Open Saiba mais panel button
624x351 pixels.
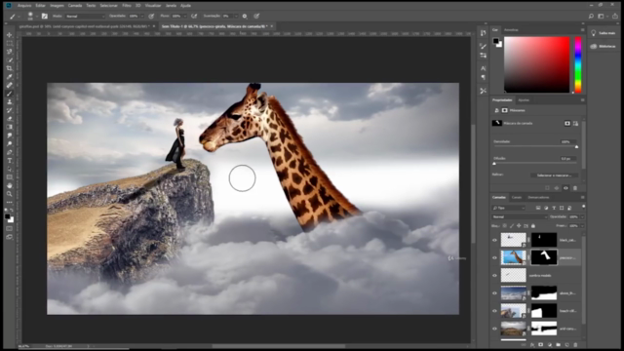(604, 33)
